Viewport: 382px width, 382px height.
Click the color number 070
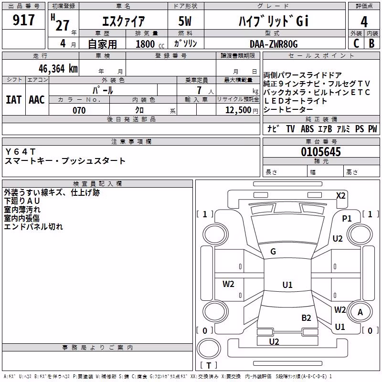point(79,110)
